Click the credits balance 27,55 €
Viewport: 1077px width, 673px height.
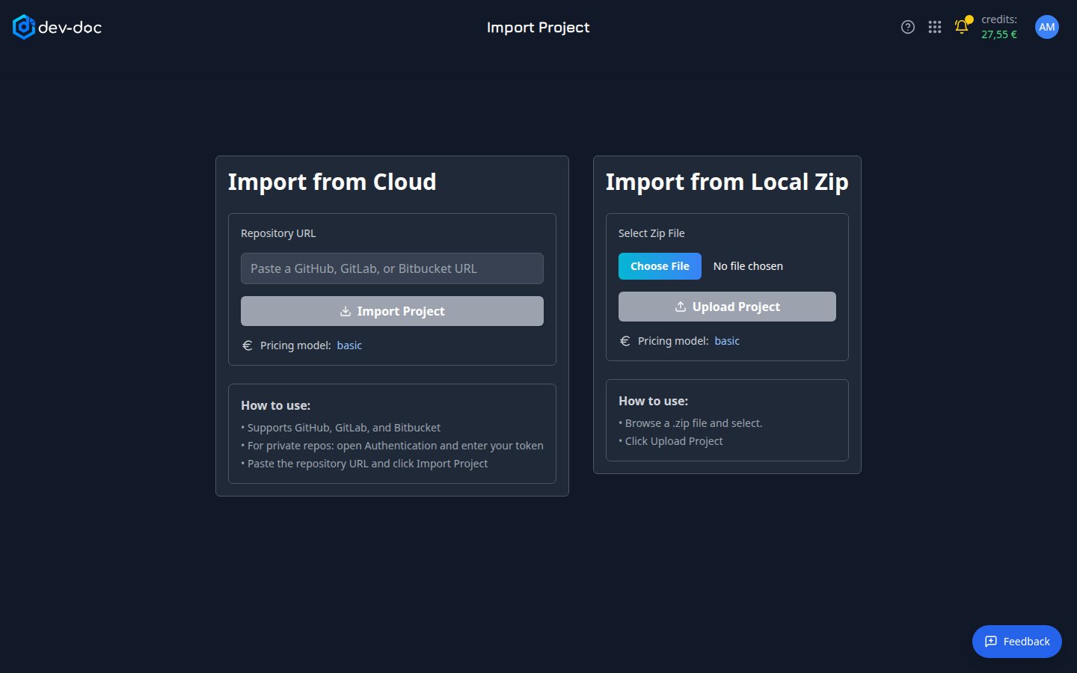[x=999, y=34]
